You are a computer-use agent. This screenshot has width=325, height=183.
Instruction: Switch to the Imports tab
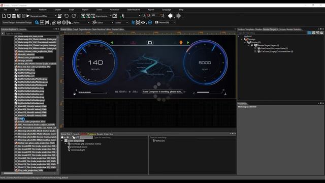pos(23,29)
